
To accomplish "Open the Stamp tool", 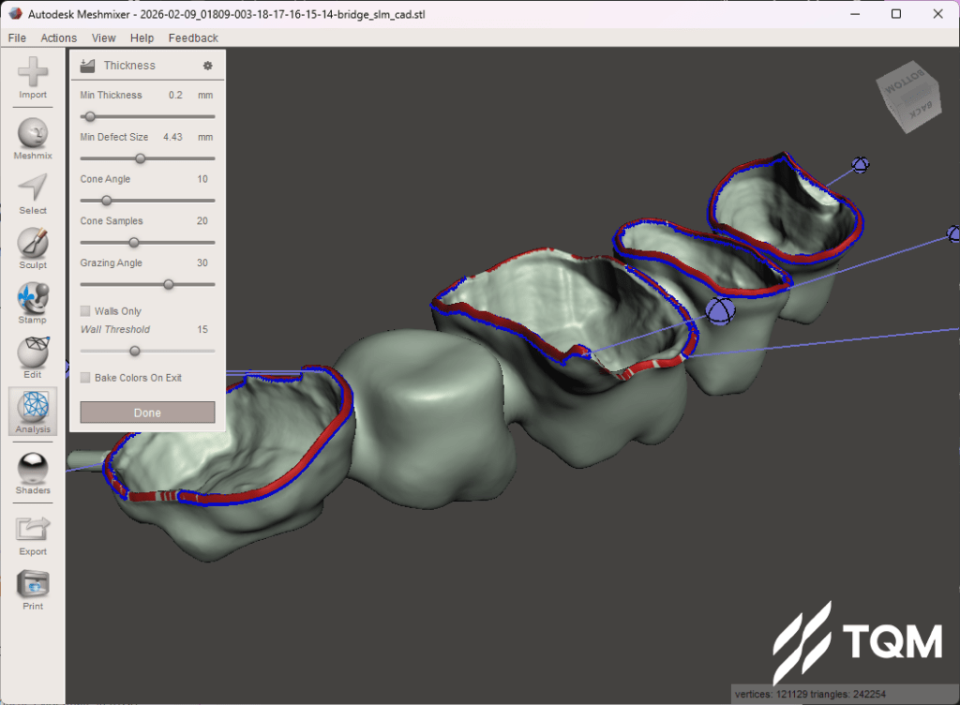I will 33,299.
